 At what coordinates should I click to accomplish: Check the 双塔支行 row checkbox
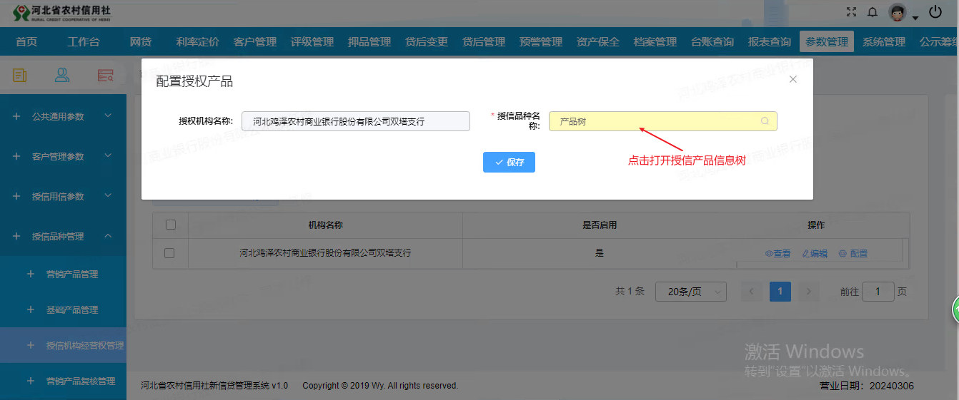(169, 252)
